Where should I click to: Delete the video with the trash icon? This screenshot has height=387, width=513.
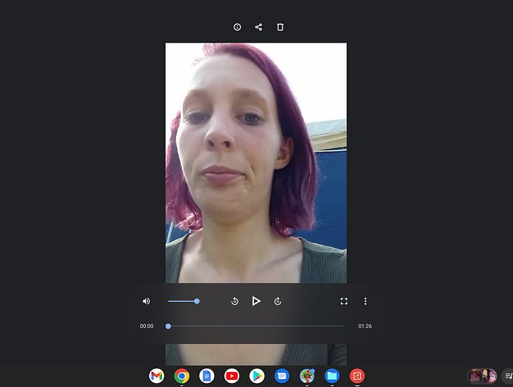pos(280,27)
